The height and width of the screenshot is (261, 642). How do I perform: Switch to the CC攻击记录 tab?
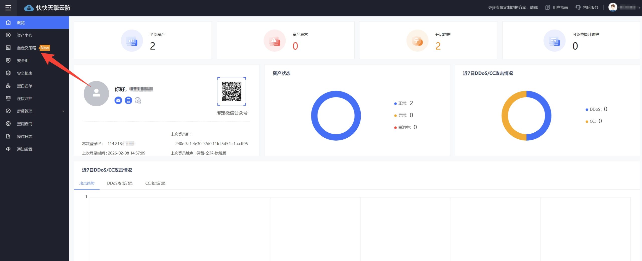coord(155,183)
